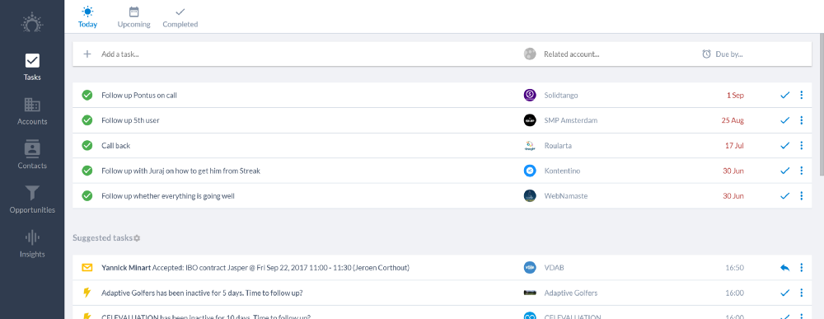Viewport: 824px width, 319px height.
Task: Open the Roularta account link
Action: tap(558, 146)
